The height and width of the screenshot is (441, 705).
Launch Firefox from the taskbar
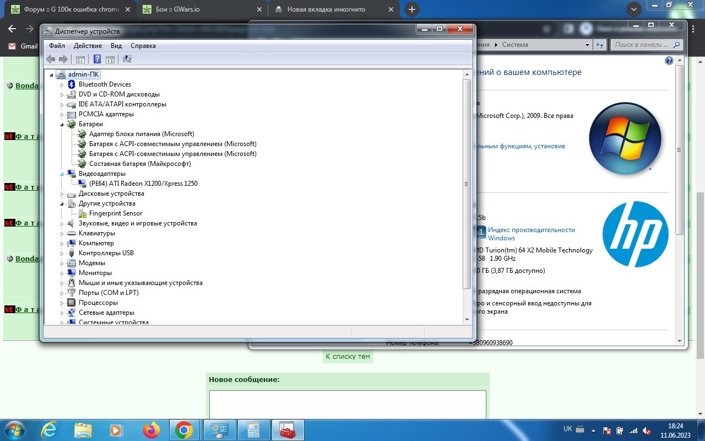[150, 430]
